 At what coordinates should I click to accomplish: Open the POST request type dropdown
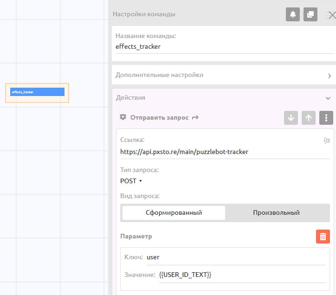131,181
